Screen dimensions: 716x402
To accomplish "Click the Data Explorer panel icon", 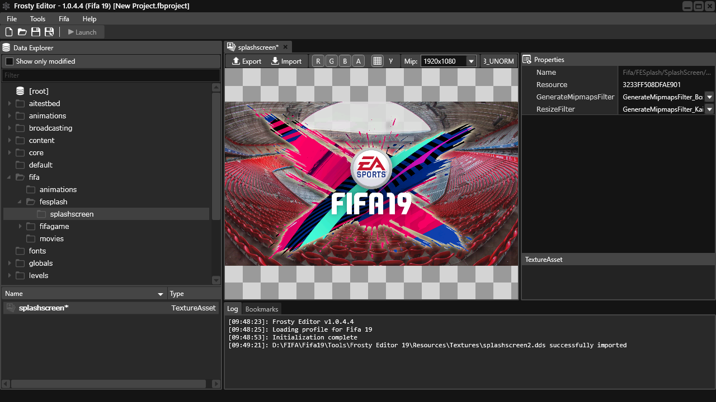I will tap(7, 47).
